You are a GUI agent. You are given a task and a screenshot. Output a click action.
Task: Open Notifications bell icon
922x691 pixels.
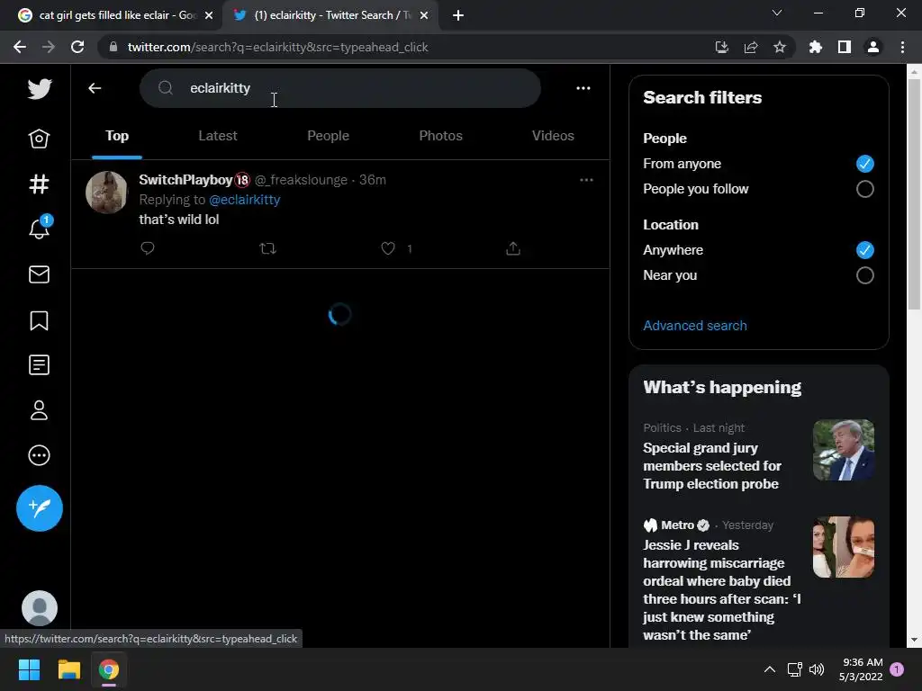40,228
